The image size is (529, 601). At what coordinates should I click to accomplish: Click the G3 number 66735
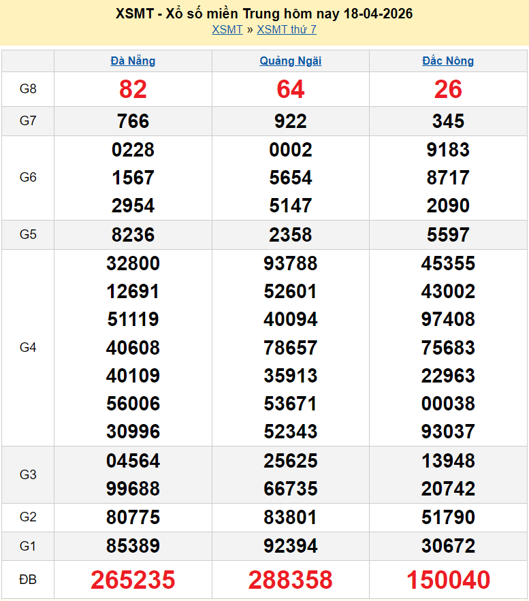click(291, 489)
